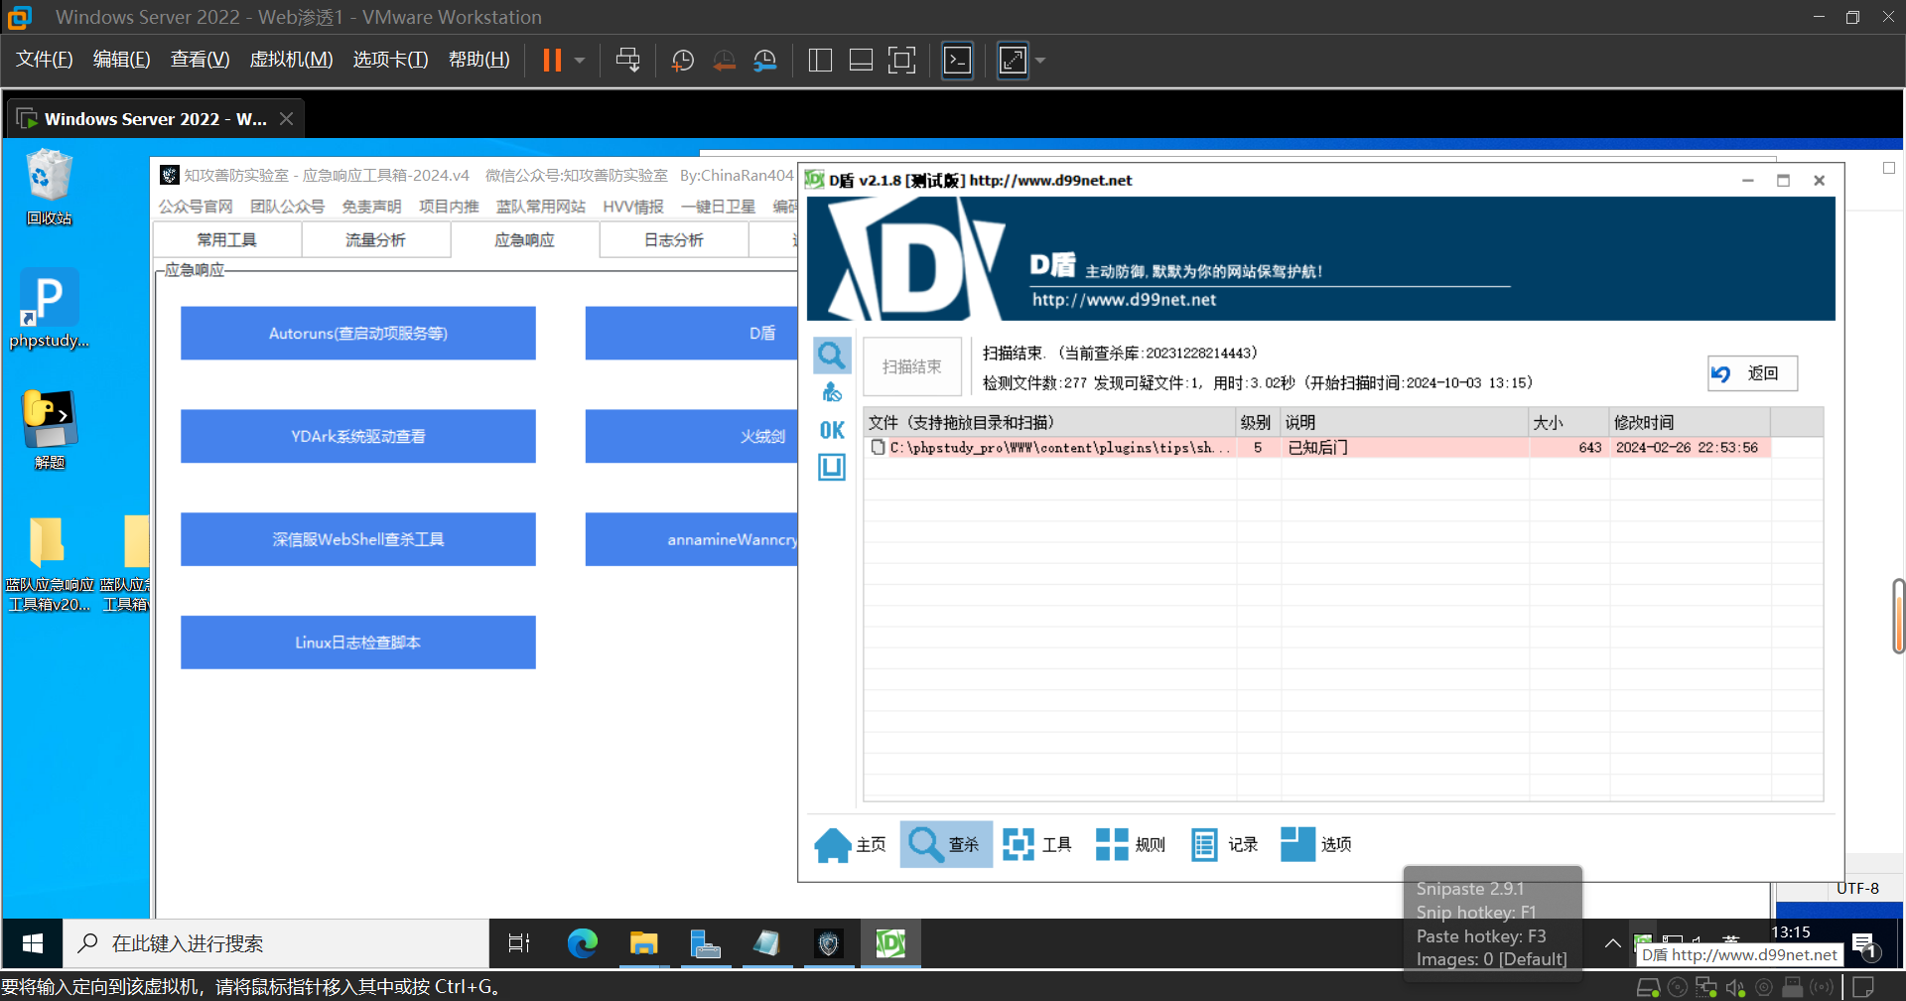
Task: Open 免责声明 in toolbox menu bar
Action: pos(372,207)
